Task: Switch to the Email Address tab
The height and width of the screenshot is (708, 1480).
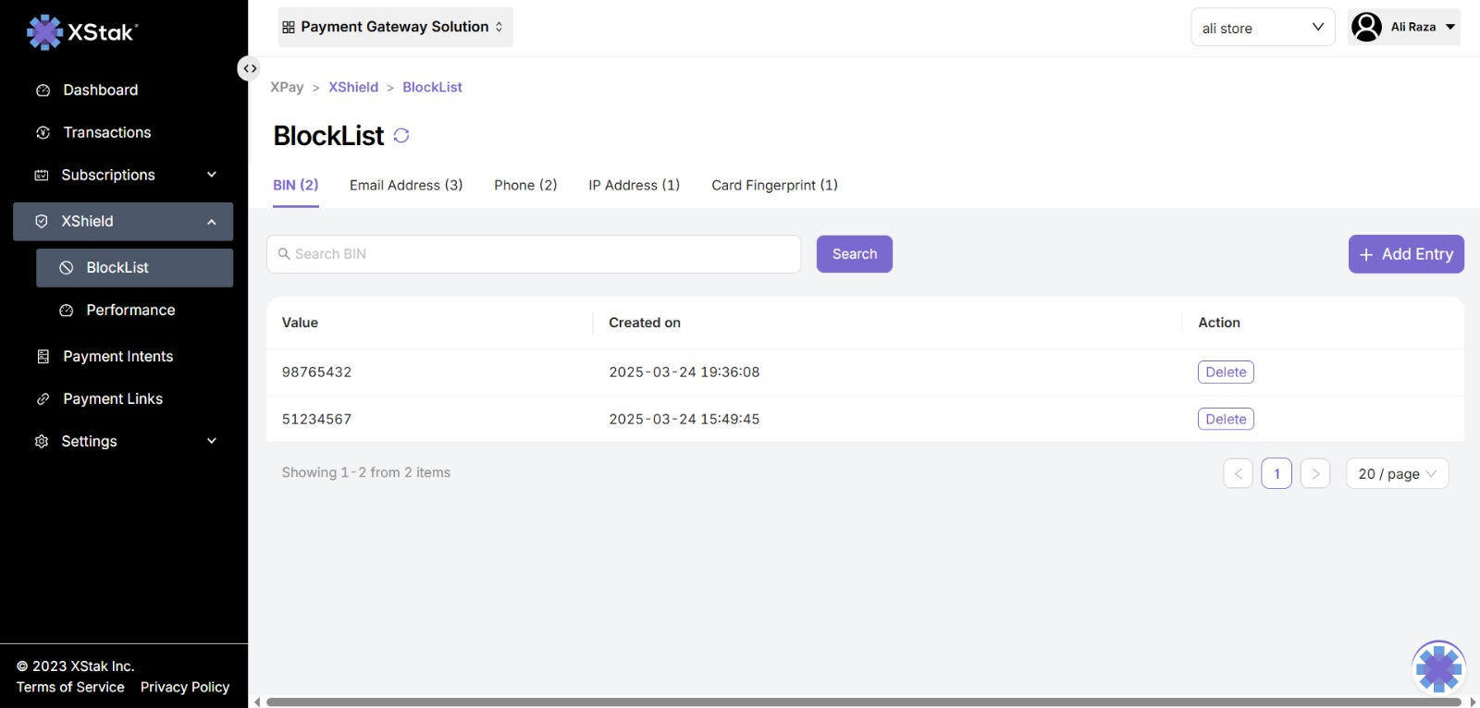Action: tap(406, 186)
